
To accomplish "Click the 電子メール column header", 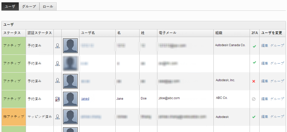I will point(185,33).
